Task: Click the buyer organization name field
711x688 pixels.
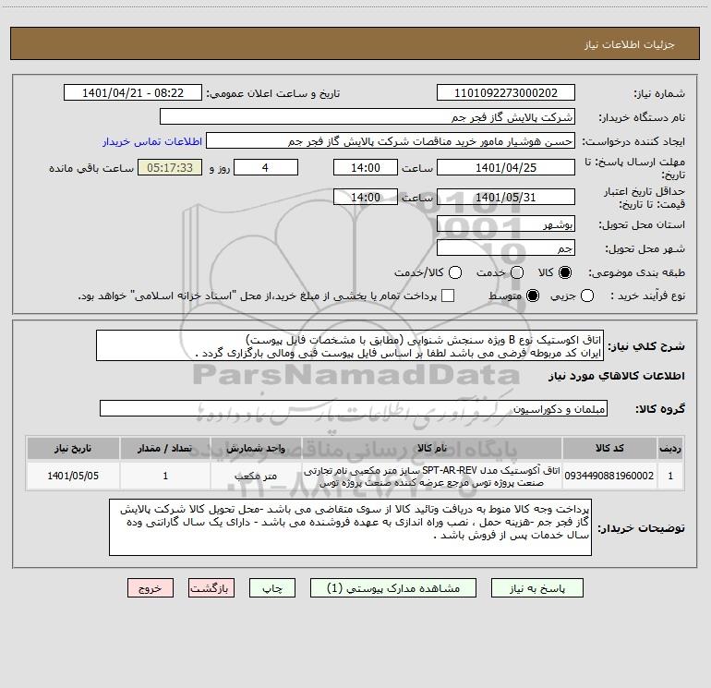Action: [368, 117]
